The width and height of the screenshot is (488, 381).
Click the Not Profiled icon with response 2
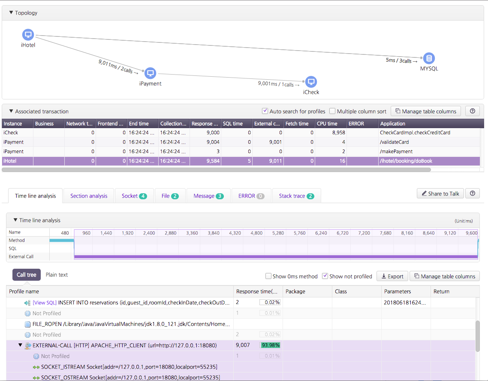(27, 335)
